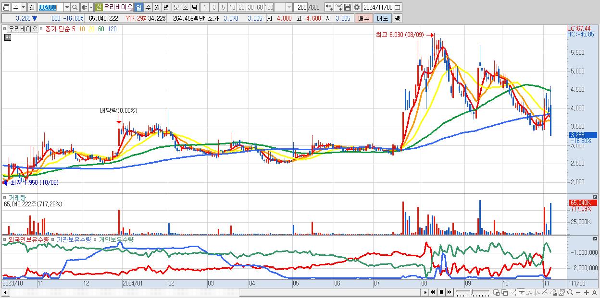Open the 주 type dropdown
Image resolution: width=600 pixels, height=298 pixels.
pyautogui.click(x=23, y=8)
